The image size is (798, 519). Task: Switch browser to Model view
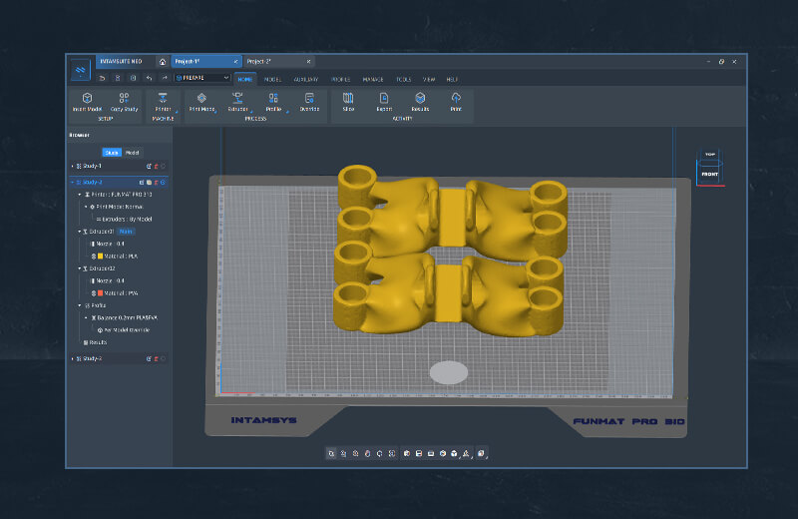point(132,153)
